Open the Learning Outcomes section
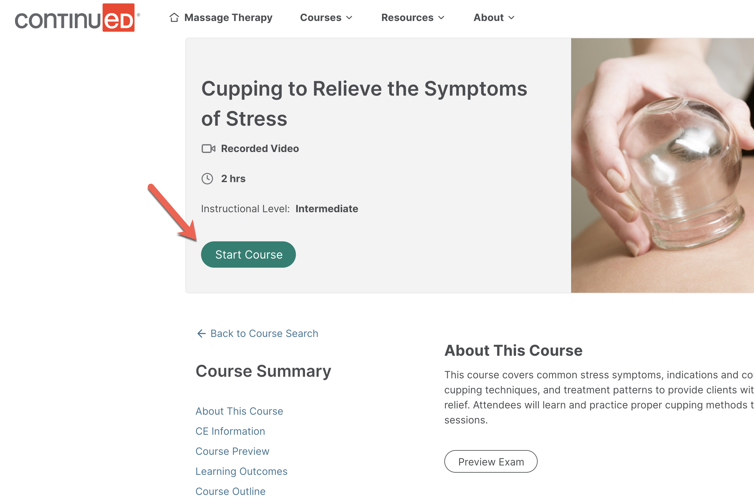Screen dimensions: 754x499 241,471
